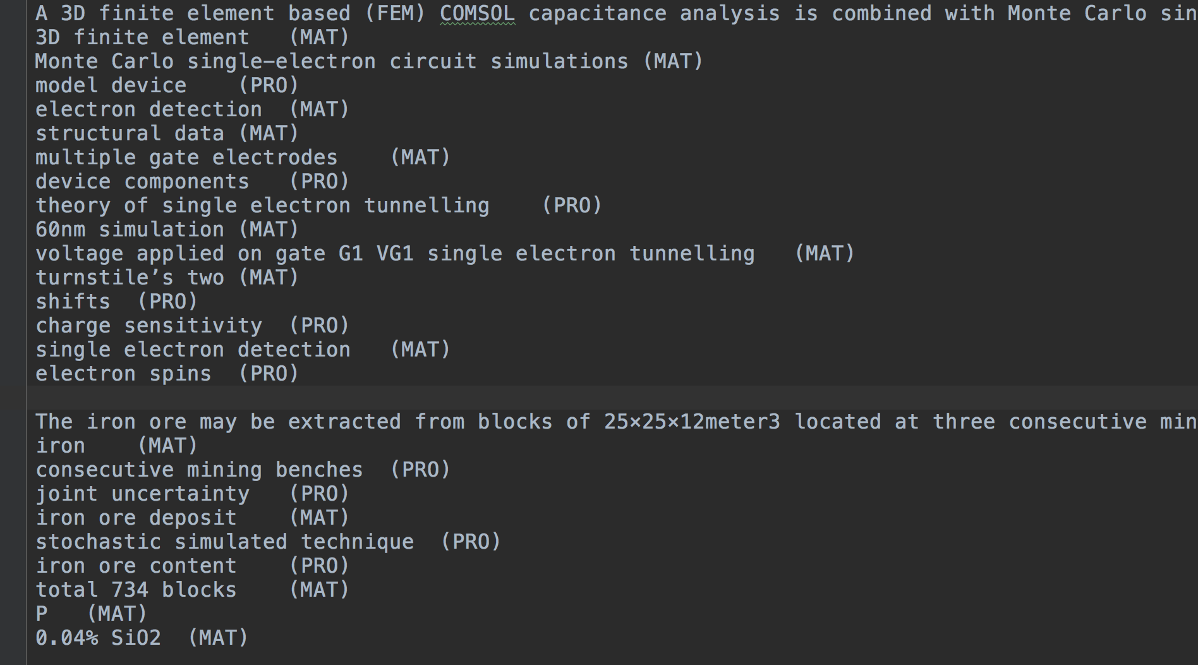Click the 'total 734 blocks' line
Screen dimensions: 1198x665
click(192, 590)
